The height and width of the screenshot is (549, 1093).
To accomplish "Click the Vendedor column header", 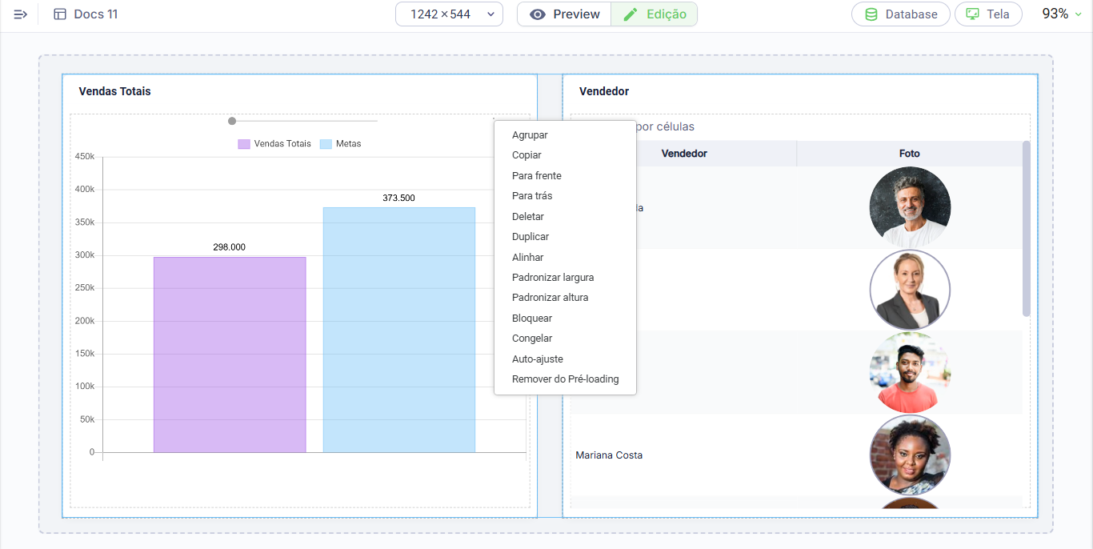I will pyautogui.click(x=684, y=154).
